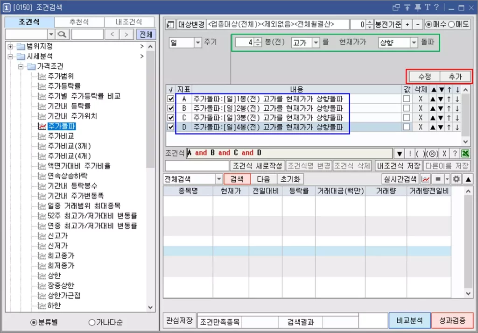Pin the 조건검색 window with the pushpin icon

[x=417, y=7]
